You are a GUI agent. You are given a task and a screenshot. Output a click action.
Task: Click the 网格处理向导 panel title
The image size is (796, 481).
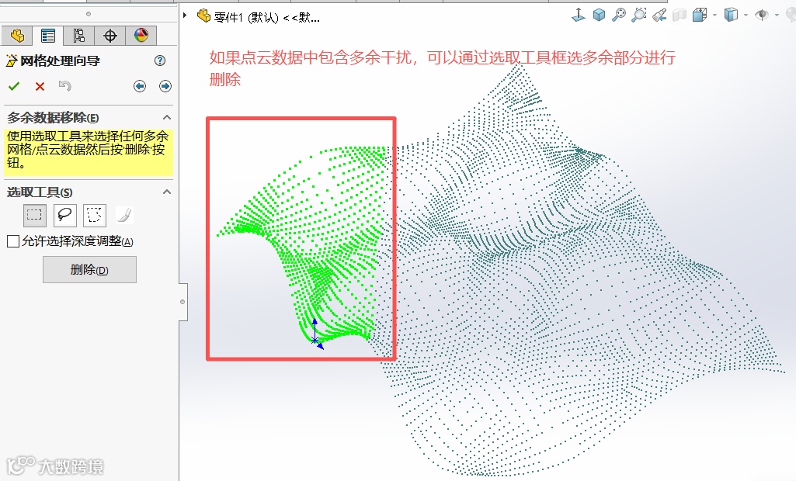pos(60,61)
